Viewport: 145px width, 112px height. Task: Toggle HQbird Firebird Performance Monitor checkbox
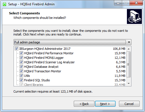(x=21, y=53)
